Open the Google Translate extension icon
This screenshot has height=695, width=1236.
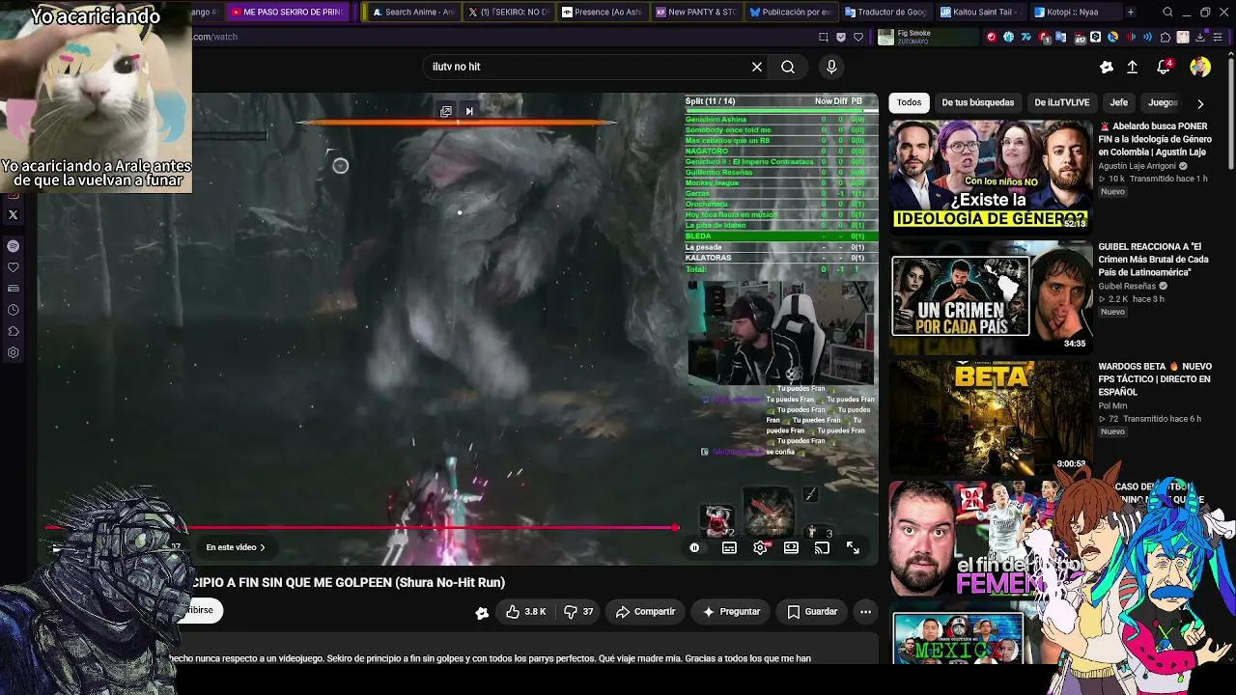tap(1060, 37)
